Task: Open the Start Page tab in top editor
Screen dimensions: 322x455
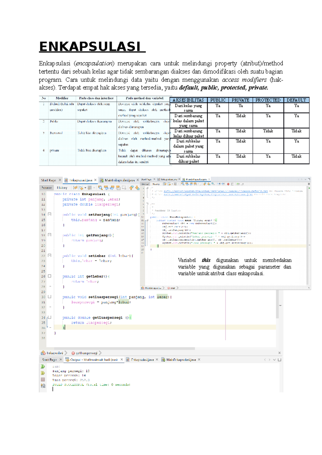Action: coord(48,180)
